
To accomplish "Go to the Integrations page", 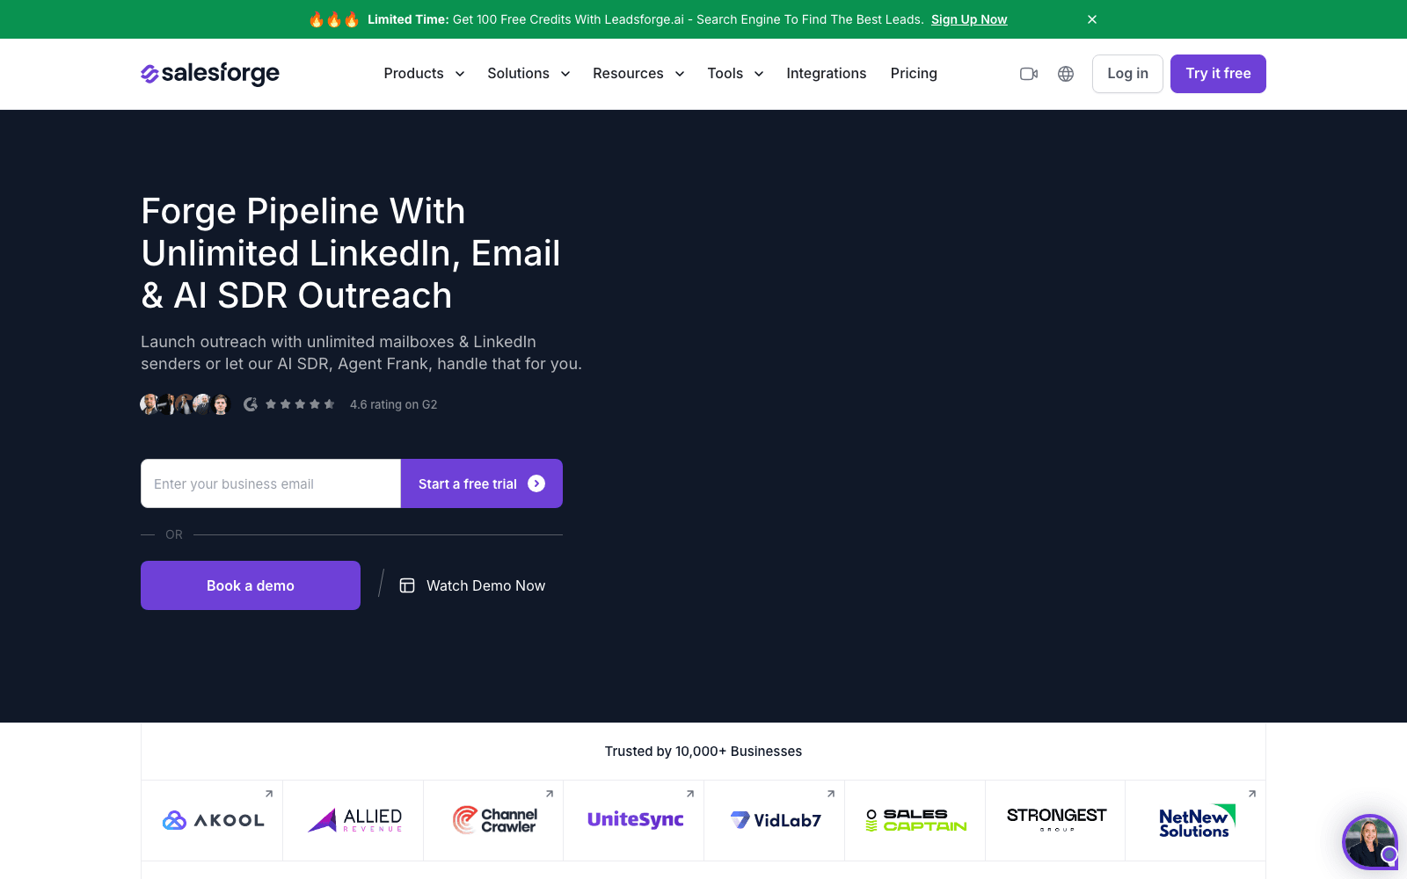I will click(827, 74).
